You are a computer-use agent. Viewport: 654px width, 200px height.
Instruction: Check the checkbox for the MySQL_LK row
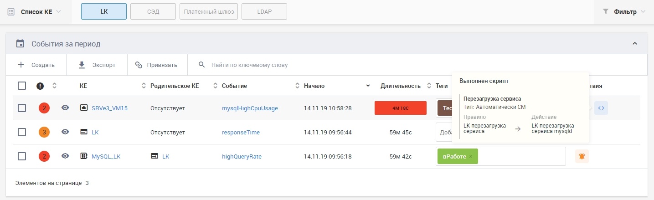(x=22, y=156)
